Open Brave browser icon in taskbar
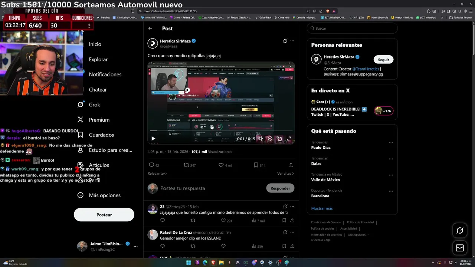Viewport: 475px width, 267px height. click(213, 263)
